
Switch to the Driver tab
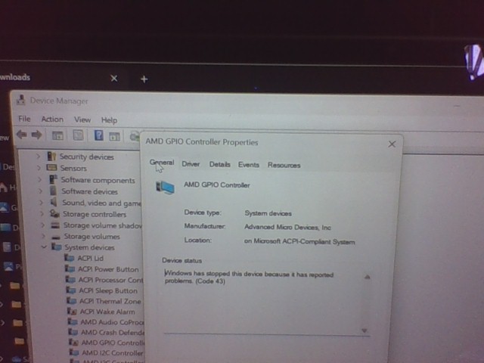pos(191,164)
